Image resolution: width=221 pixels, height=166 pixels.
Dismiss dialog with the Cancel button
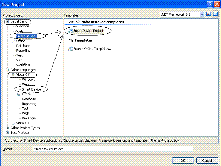[x=207, y=161]
